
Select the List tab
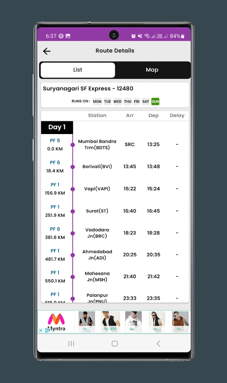78,70
